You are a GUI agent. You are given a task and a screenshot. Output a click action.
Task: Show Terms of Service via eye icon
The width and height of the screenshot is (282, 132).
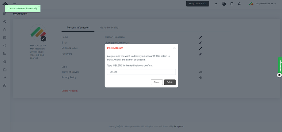pyautogui.click(x=200, y=72)
